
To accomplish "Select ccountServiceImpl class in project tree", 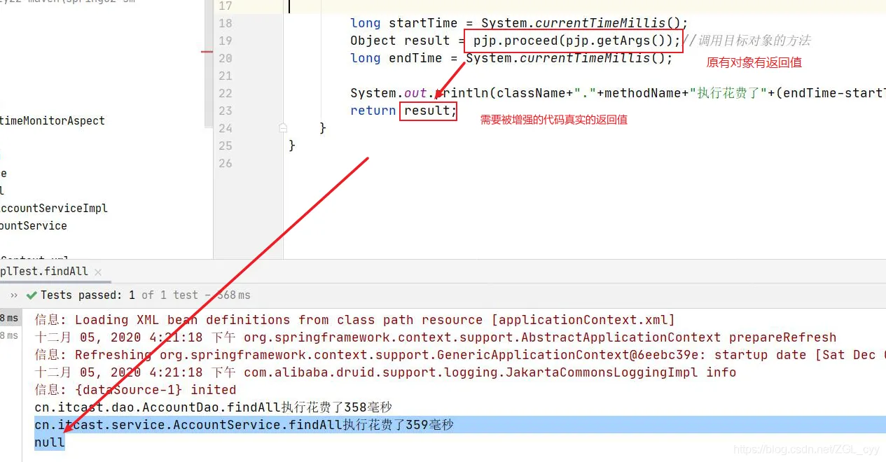I will [x=54, y=209].
